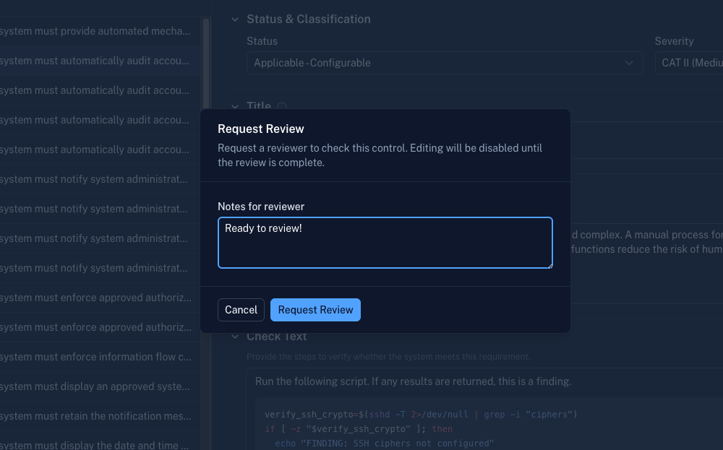Select the 'system must display an approved syste...' requirement

pos(94,386)
